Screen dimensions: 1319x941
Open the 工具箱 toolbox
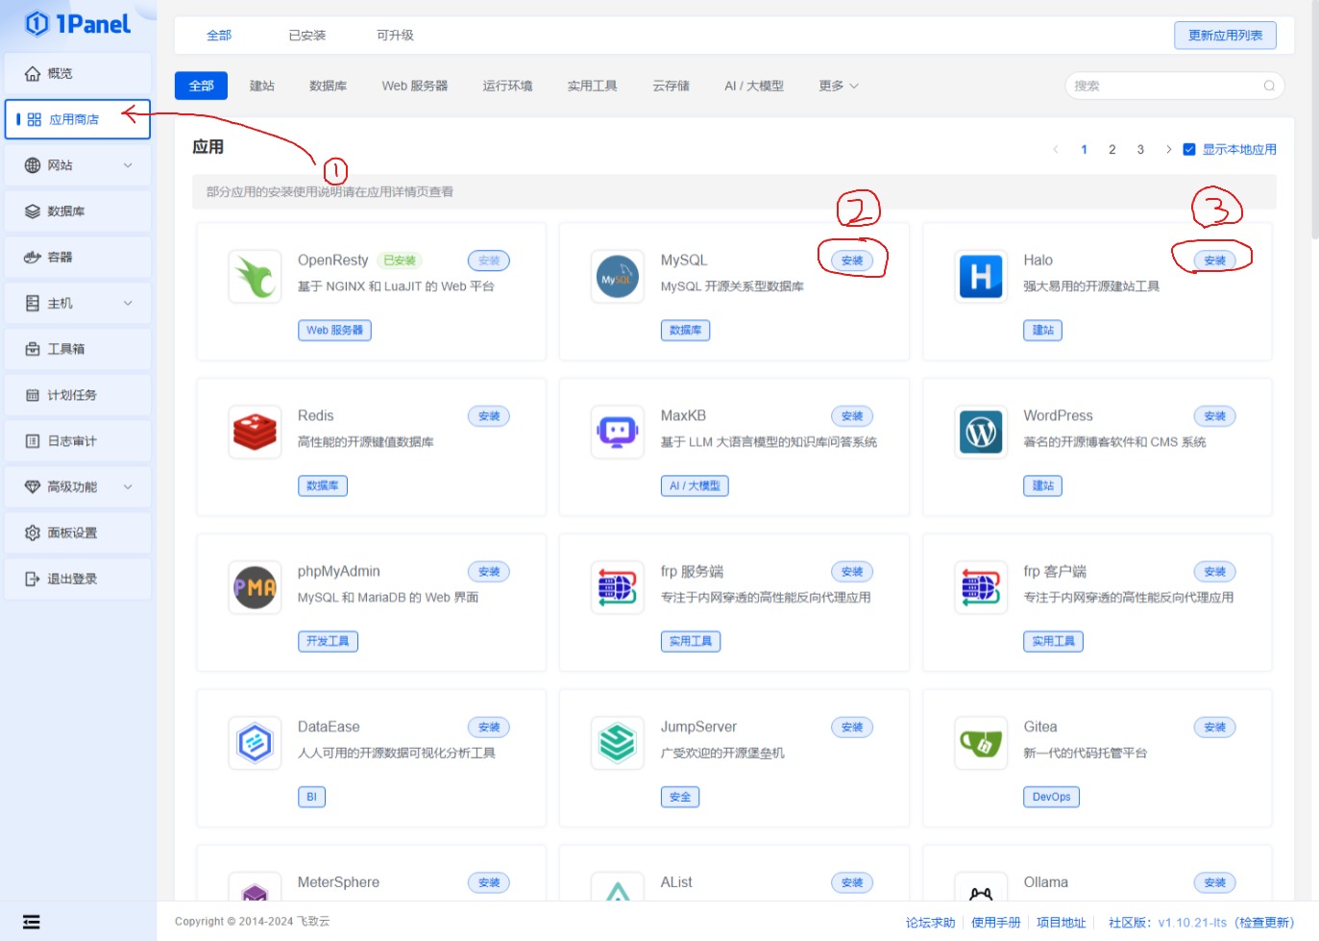coord(78,349)
